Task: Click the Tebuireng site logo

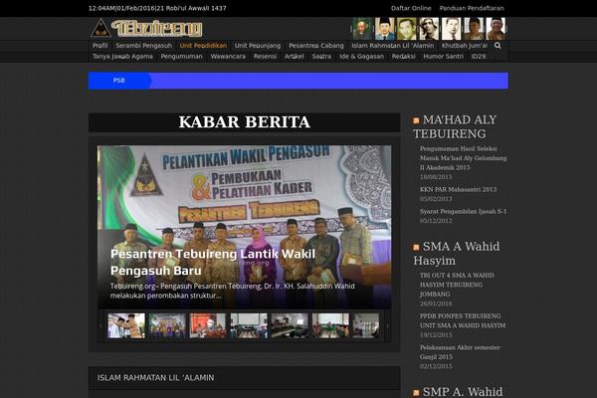Action: point(146,28)
